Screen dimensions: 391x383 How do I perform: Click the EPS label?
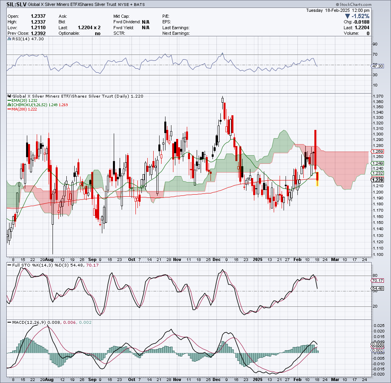click(x=167, y=22)
